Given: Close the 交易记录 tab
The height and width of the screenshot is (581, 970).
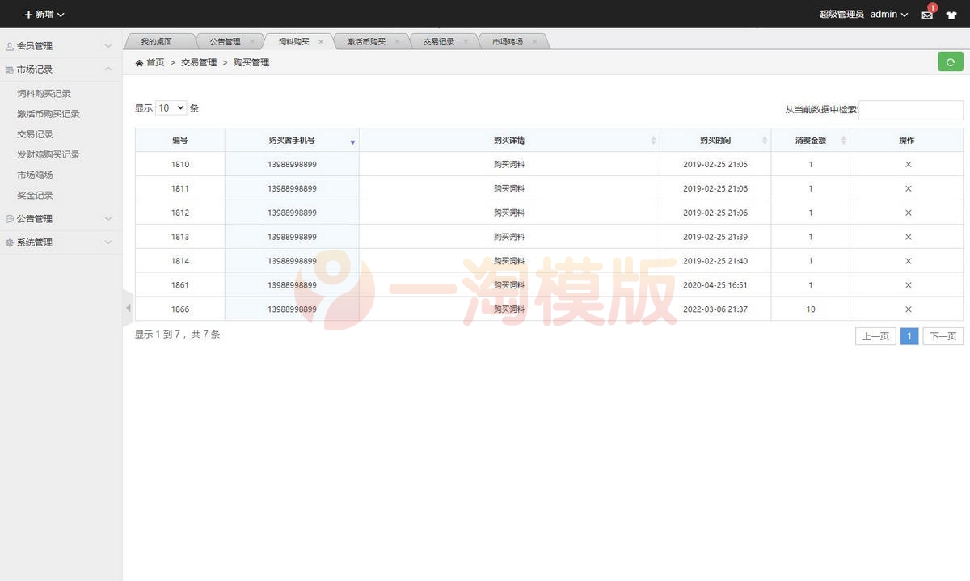Looking at the screenshot, I should [x=466, y=41].
